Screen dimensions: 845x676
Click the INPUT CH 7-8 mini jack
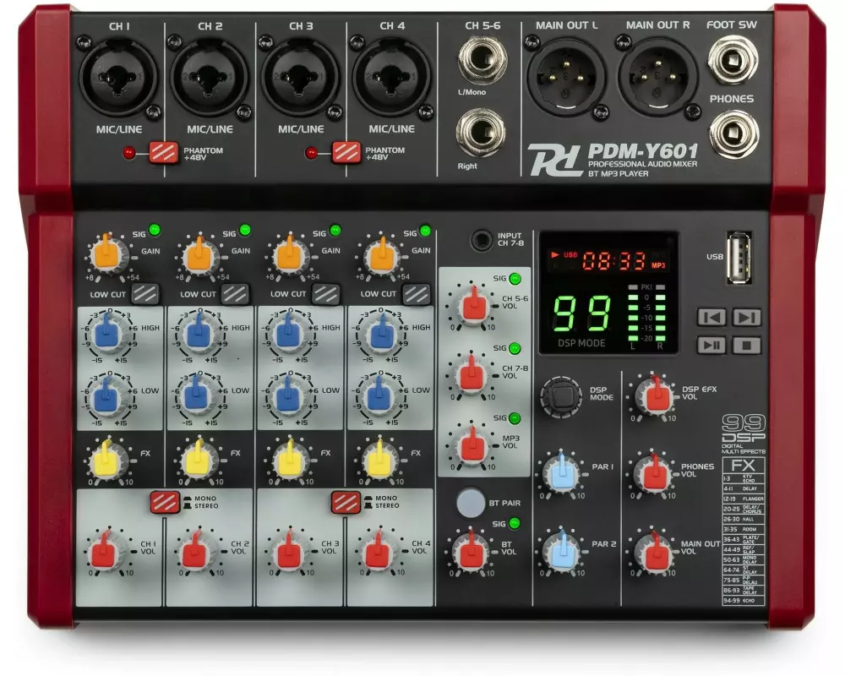482,241
